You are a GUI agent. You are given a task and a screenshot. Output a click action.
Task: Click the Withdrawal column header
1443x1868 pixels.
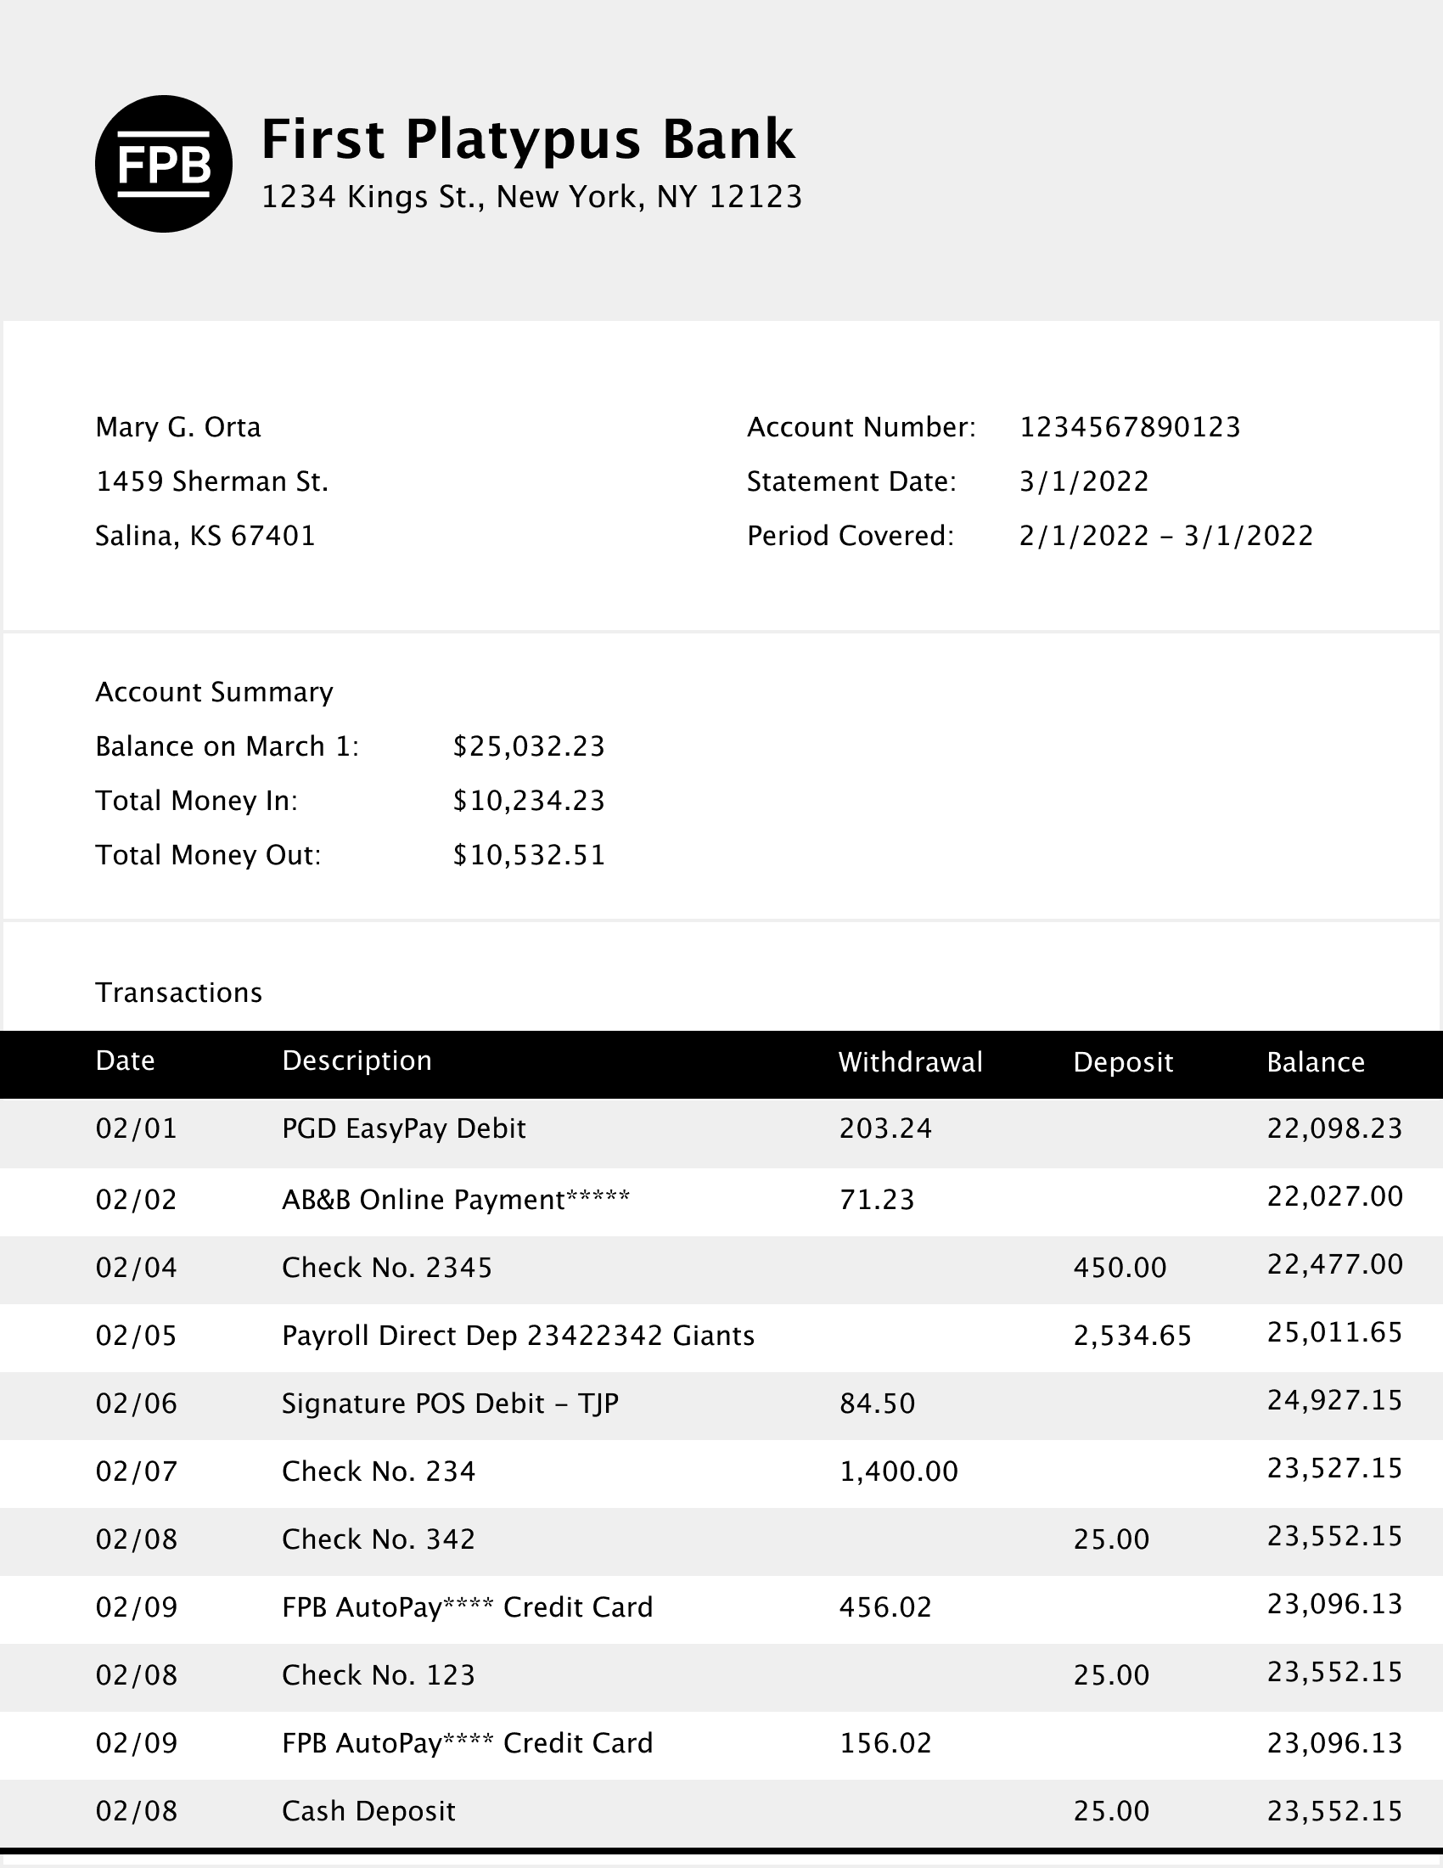911,1061
